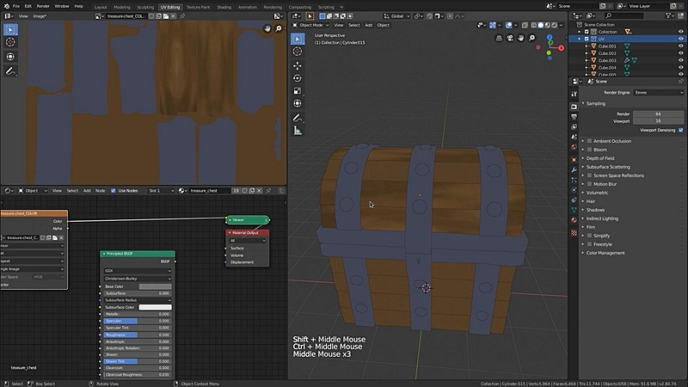Viewport: 688px width, 387px height.
Task: Select the Transform tool in 3D viewport toolbar
Action: pyautogui.click(x=298, y=103)
